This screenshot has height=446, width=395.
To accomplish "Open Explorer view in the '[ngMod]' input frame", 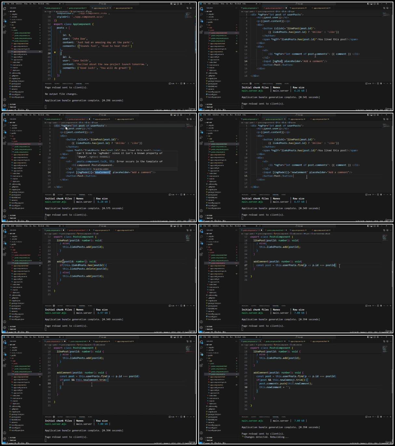I will click(201, 9).
